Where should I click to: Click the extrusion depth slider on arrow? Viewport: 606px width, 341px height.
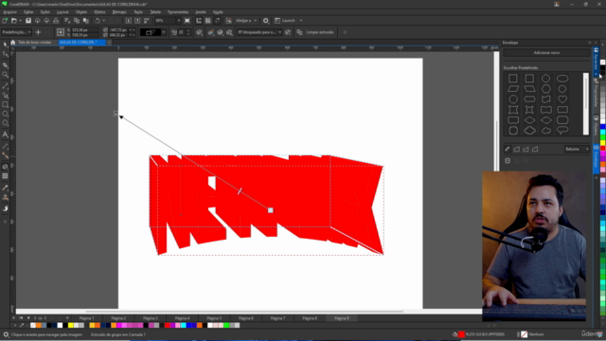coord(188,32)
